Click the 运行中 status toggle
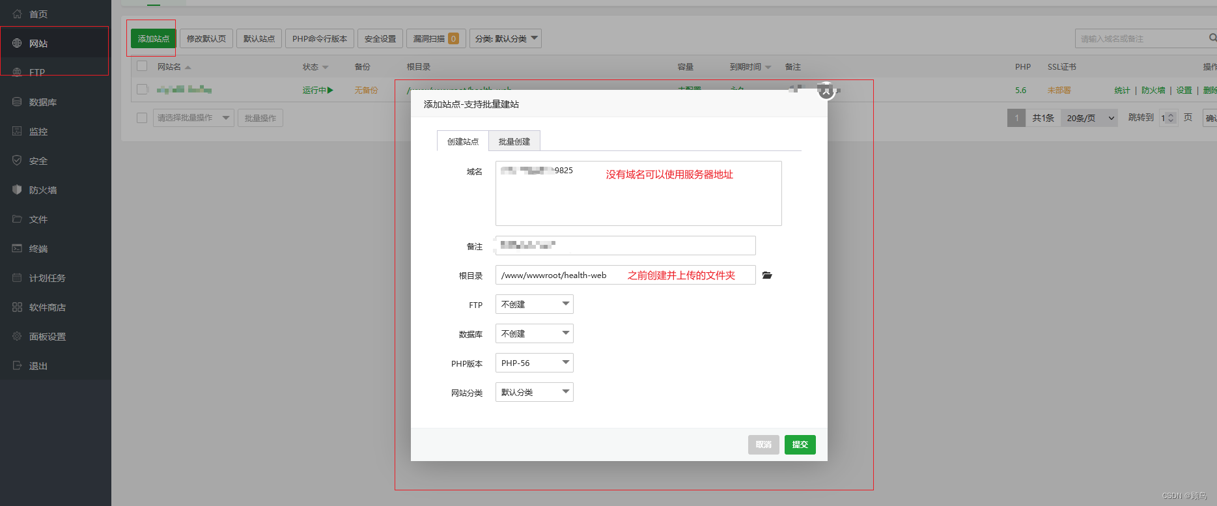1217x506 pixels. (x=318, y=91)
